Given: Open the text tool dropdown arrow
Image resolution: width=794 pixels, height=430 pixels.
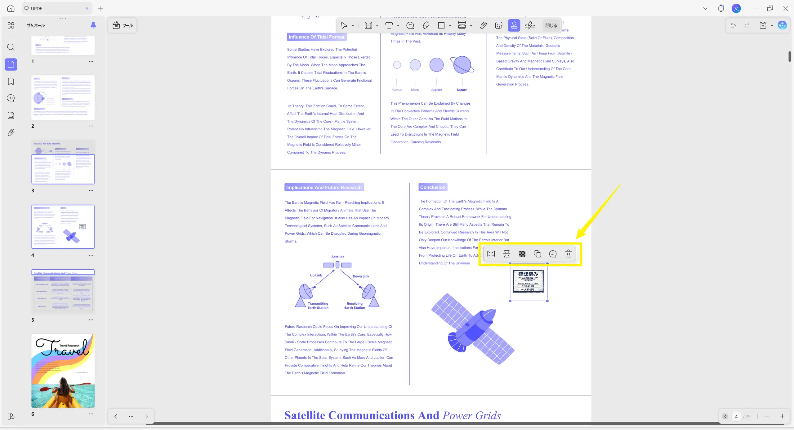Looking at the screenshot, I should point(398,25).
